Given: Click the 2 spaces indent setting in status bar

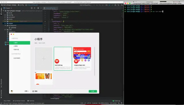Looking at the screenshot, I should click(x=95, y=103).
